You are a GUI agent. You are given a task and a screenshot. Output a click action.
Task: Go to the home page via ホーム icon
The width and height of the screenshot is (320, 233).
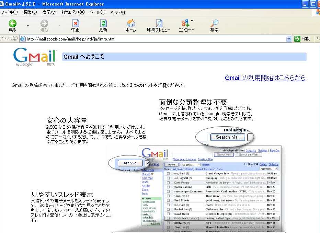(131, 23)
